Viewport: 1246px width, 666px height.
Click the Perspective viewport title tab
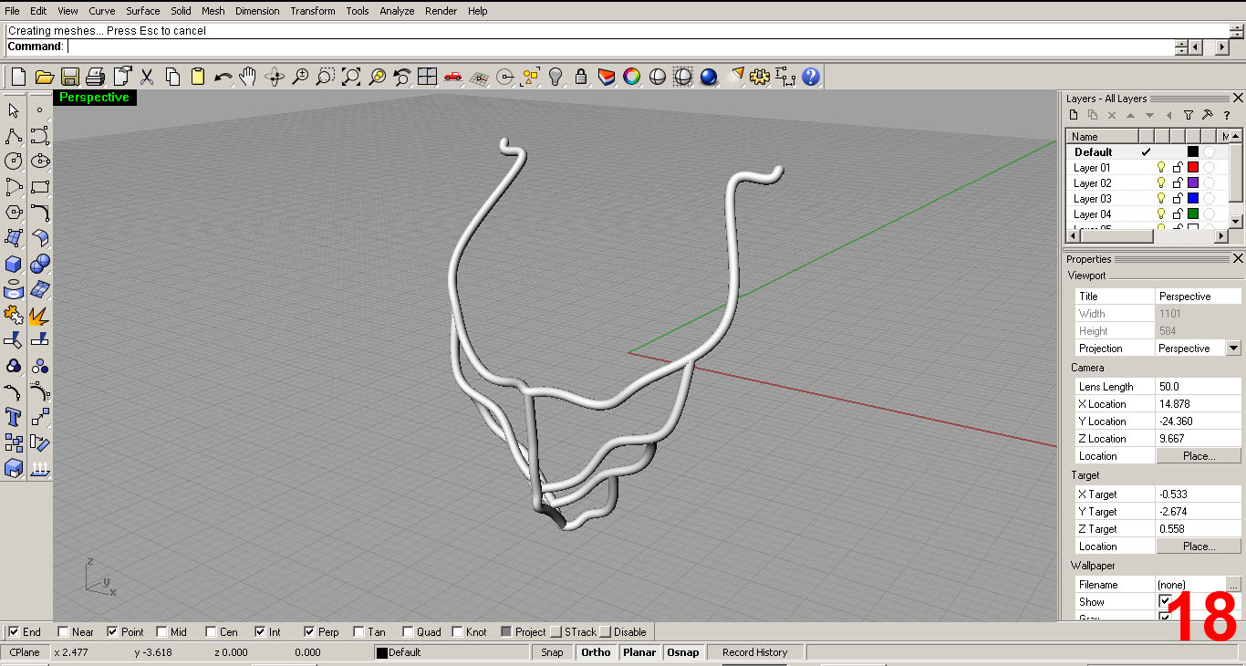(95, 98)
